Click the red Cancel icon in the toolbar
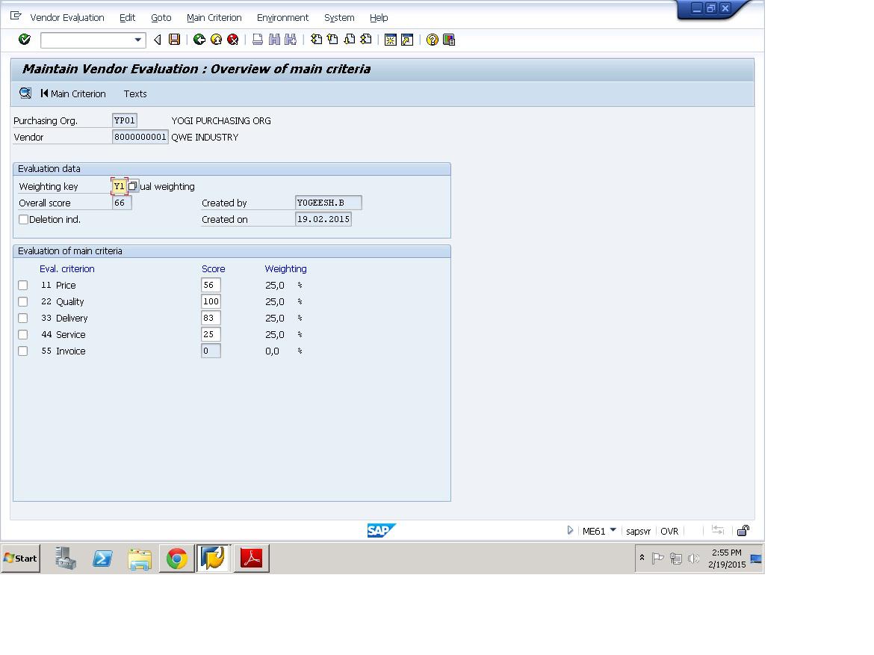Image resolution: width=874 pixels, height=655 pixels. click(x=233, y=40)
